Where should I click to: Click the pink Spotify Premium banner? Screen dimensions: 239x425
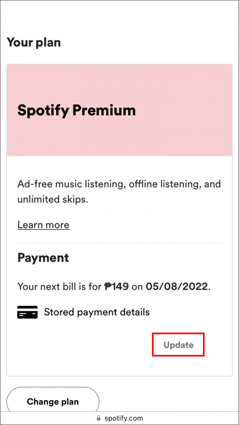click(119, 110)
